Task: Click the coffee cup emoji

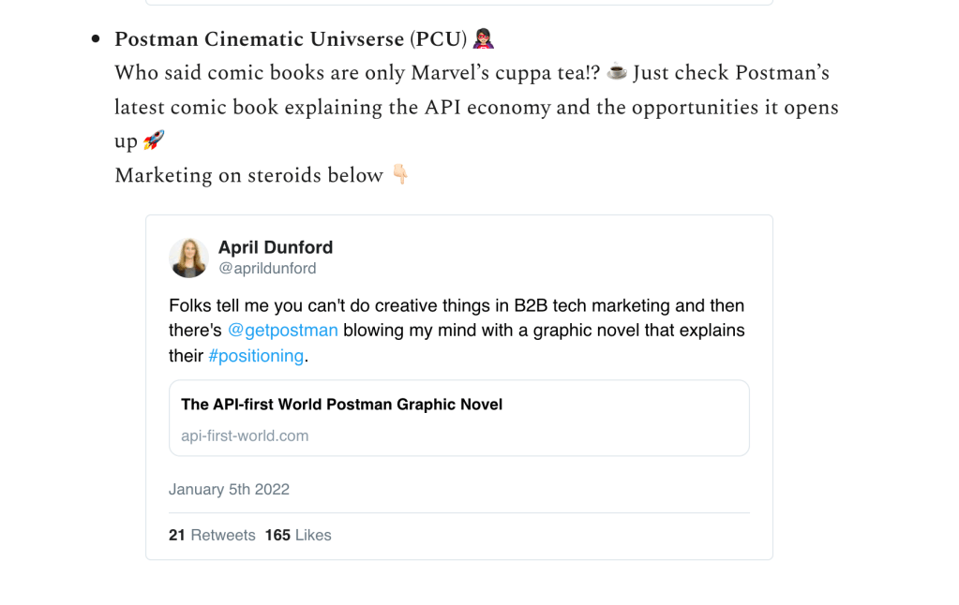Action: click(x=617, y=73)
